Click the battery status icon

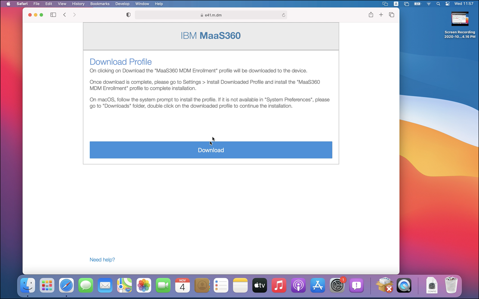tap(417, 4)
